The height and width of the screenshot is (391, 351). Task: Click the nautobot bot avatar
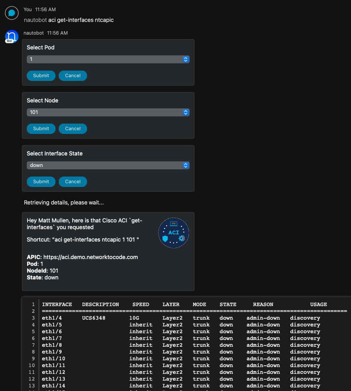12,36
